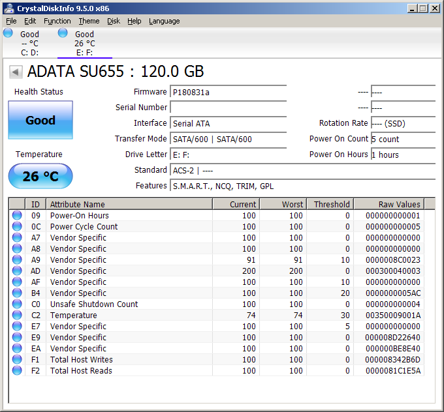
Task: Click raw value 000008342B6D
Action: (x=393, y=359)
